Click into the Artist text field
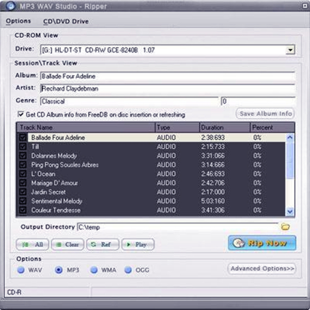Viewport: 310px width, 310px height. coord(167,88)
